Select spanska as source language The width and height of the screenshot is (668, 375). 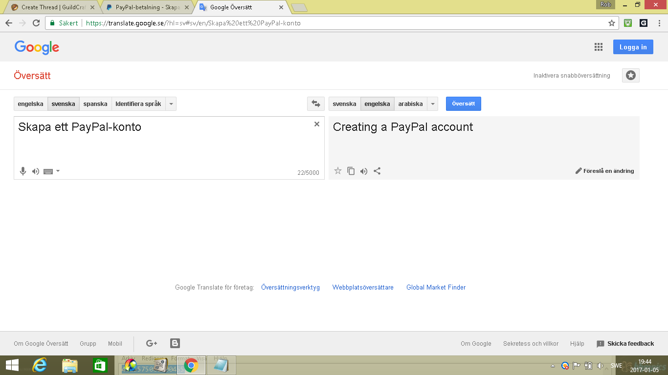tap(95, 104)
